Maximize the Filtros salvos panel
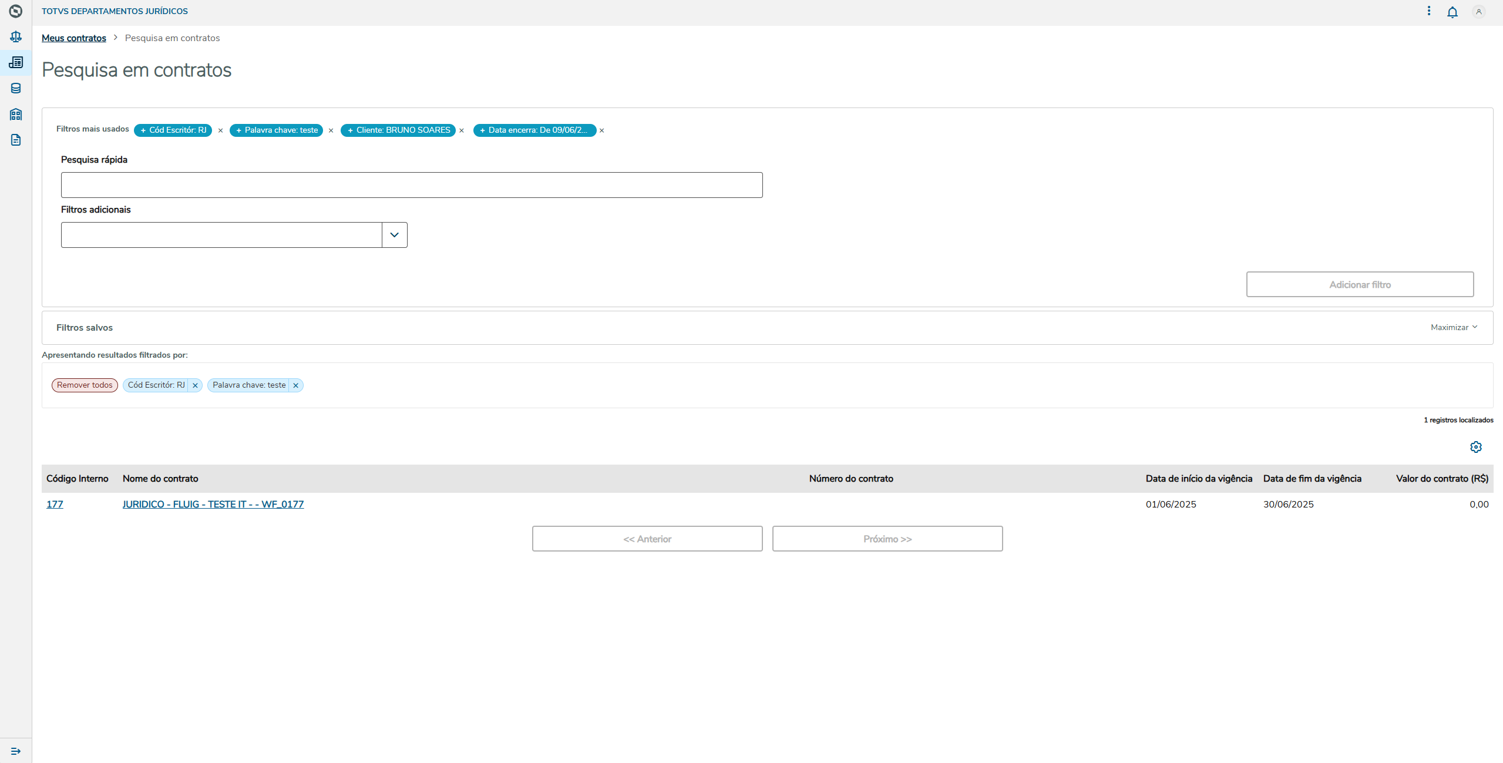The width and height of the screenshot is (1503, 763). coord(1453,327)
